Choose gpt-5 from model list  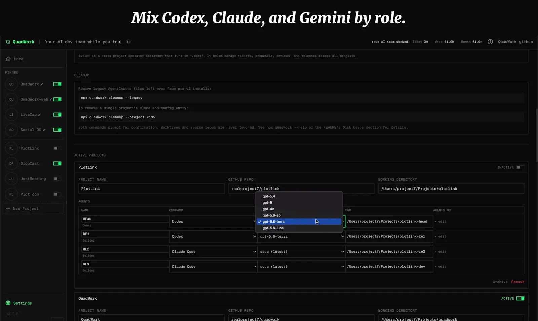[x=299, y=203]
